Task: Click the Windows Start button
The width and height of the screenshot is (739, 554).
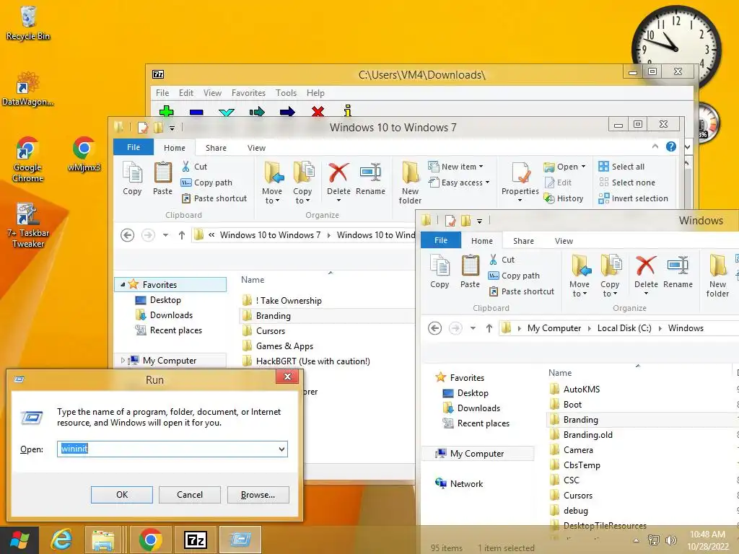Action: coord(19,540)
